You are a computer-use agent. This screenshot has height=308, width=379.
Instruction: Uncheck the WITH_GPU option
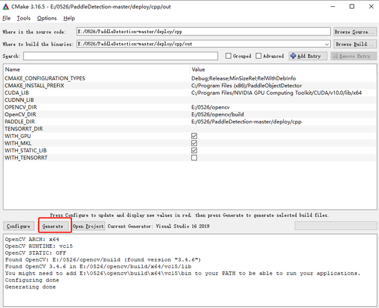(x=194, y=136)
